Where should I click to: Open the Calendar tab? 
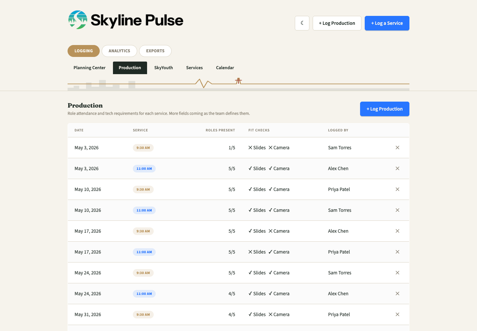[x=225, y=68]
